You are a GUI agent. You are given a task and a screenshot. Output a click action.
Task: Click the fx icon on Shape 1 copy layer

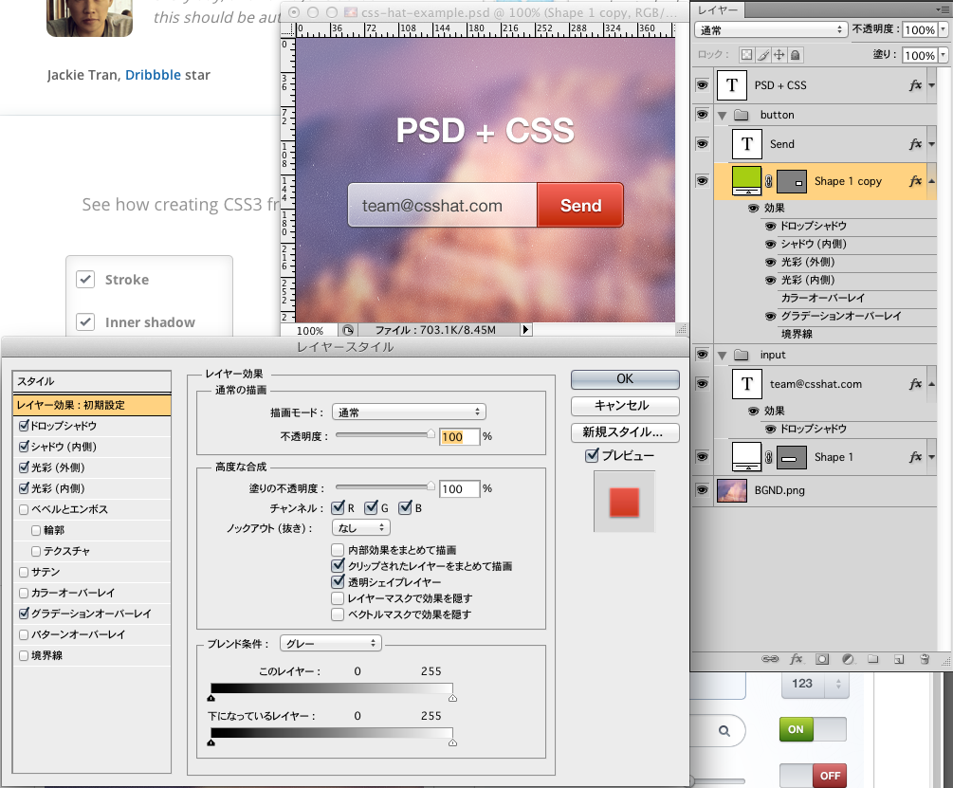coord(915,181)
